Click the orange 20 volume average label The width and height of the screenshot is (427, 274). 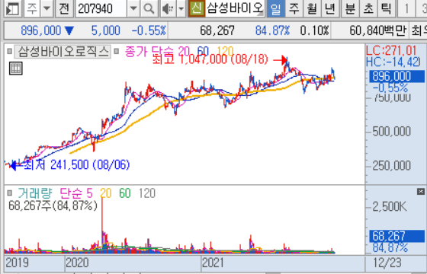(x=106, y=193)
